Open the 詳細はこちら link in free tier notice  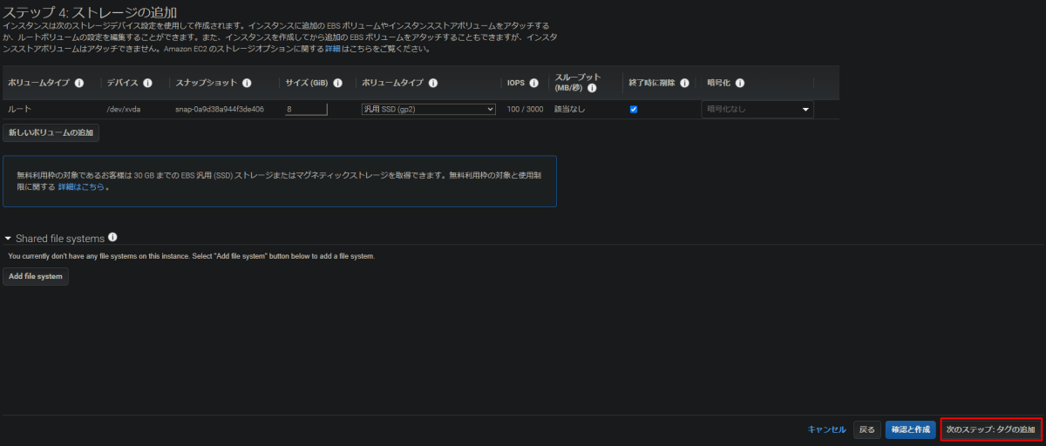click(81, 186)
